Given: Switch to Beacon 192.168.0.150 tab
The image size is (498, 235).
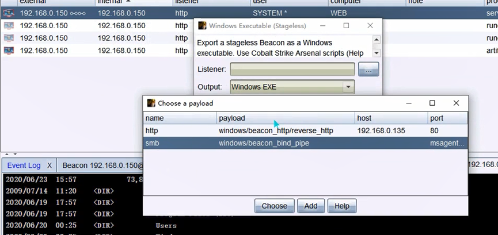Looking at the screenshot, I should click(x=103, y=165).
